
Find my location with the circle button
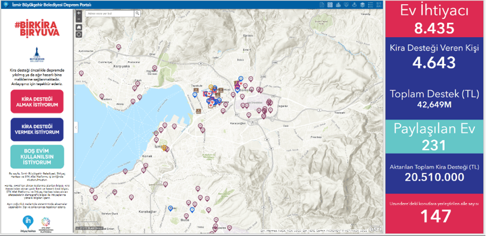(x=78, y=34)
